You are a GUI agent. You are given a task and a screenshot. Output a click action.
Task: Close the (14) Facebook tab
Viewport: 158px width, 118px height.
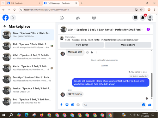coord(39,3)
